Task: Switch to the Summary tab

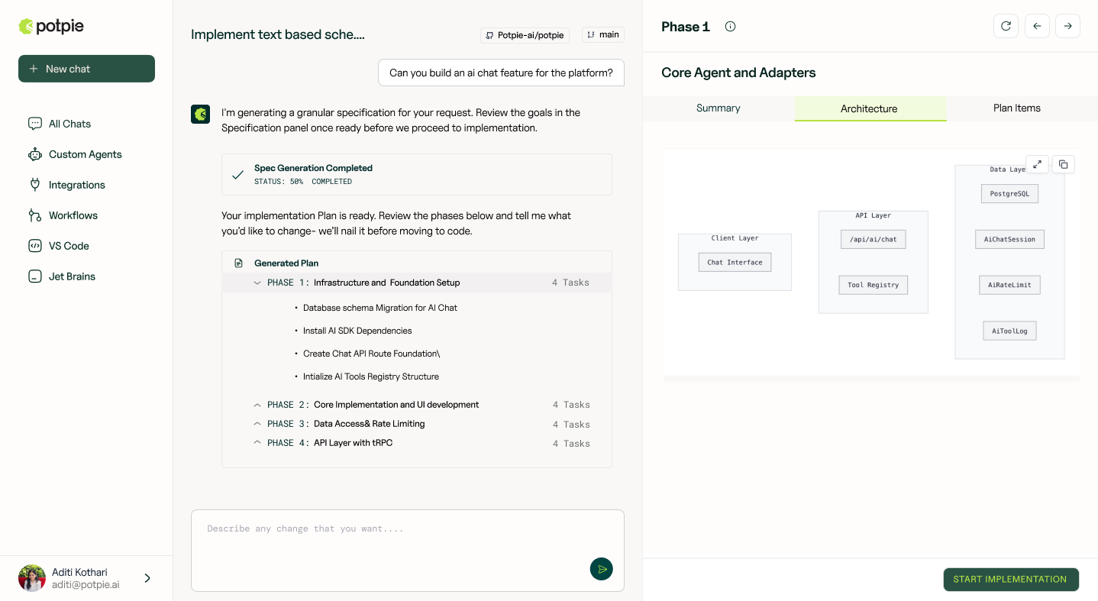Action: pyautogui.click(x=719, y=108)
